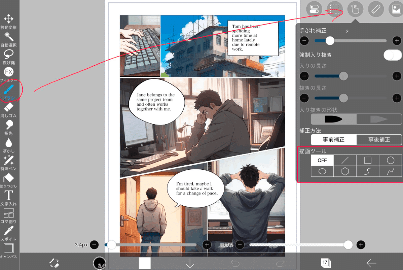Tap the Jane belongs speech bubble
The width and height of the screenshot is (403, 270).
pos(156,102)
